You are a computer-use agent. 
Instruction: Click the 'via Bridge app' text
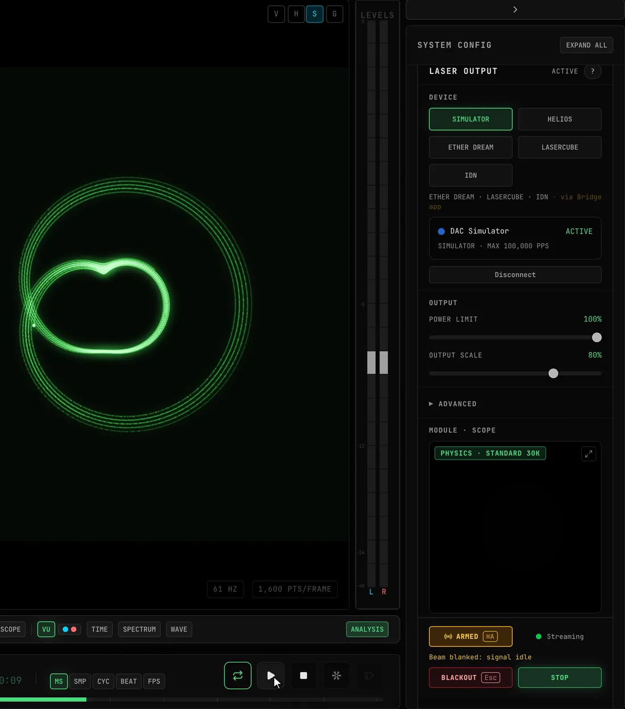tap(515, 202)
